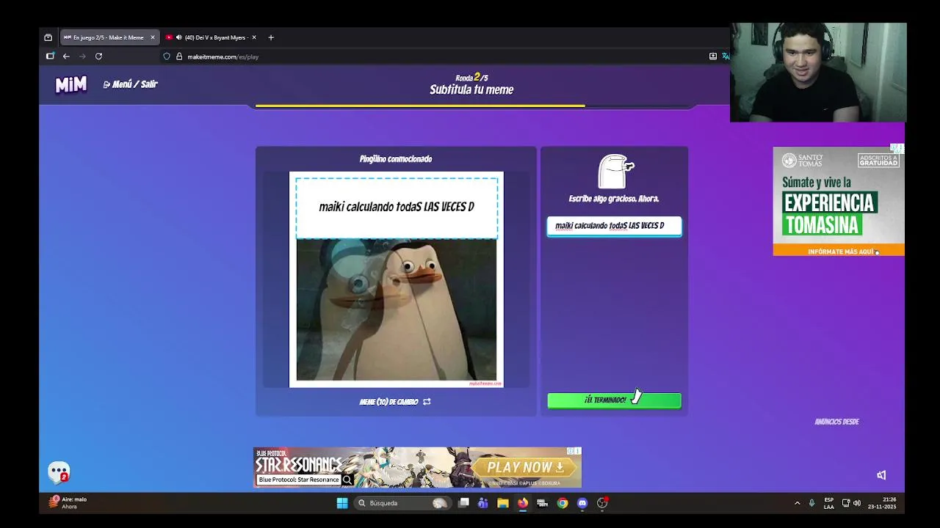Click 'Anuncios desde' text

pyautogui.click(x=836, y=422)
